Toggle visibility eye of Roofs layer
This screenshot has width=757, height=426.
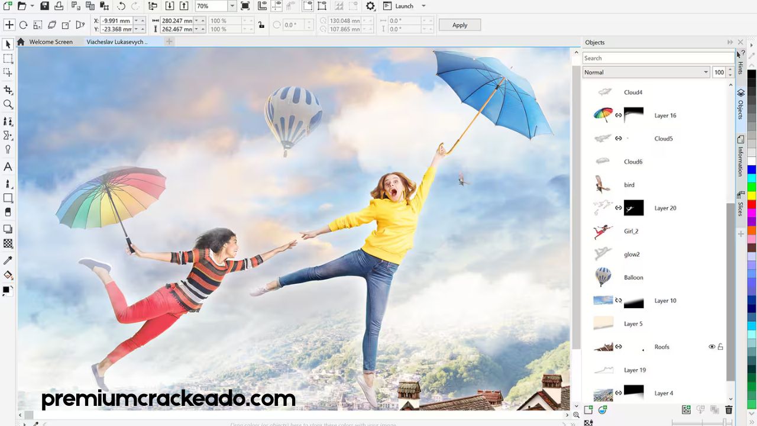[x=712, y=347]
